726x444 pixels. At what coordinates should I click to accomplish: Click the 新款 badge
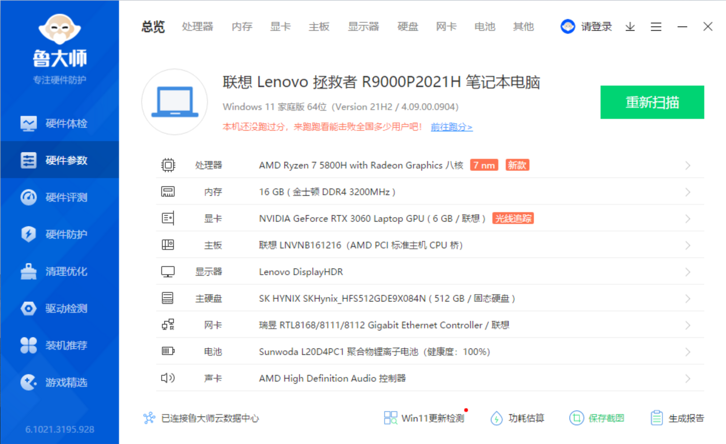(x=517, y=165)
